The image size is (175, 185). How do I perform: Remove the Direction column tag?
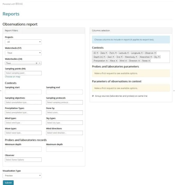(x=139, y=61)
